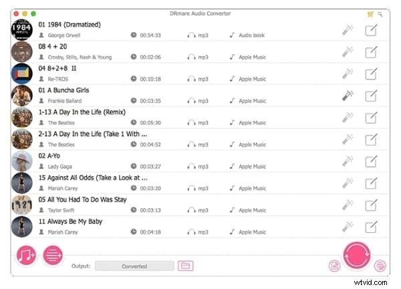Viewport: 401px width, 289px height.
Task: Open effects wand for Always Be My Baby
Action: click(x=348, y=226)
